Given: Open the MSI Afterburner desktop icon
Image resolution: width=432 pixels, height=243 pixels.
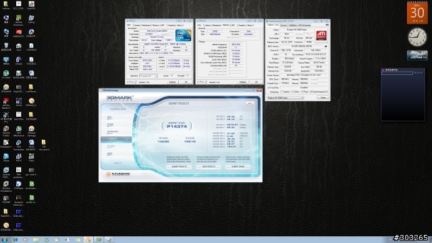Looking at the screenshot, I should tap(19, 131).
